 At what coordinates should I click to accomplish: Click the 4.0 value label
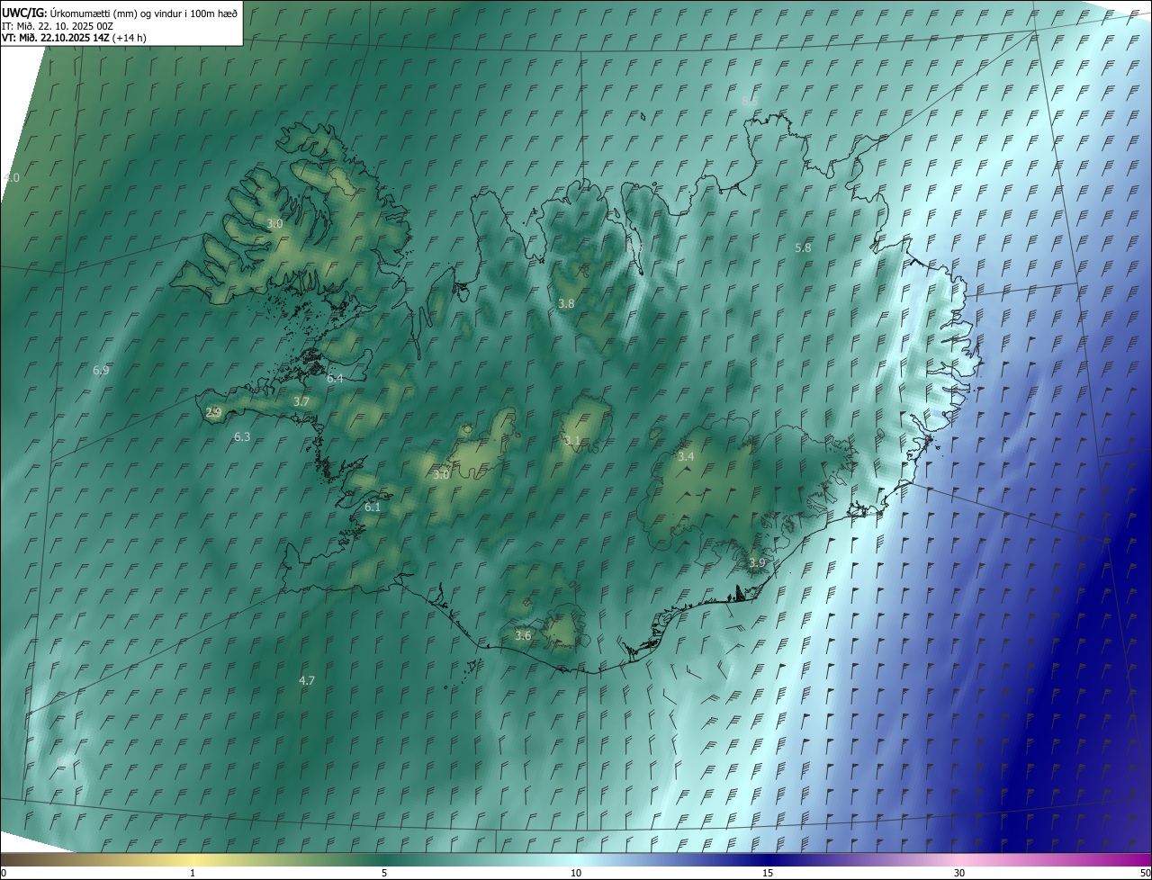(x=11, y=178)
